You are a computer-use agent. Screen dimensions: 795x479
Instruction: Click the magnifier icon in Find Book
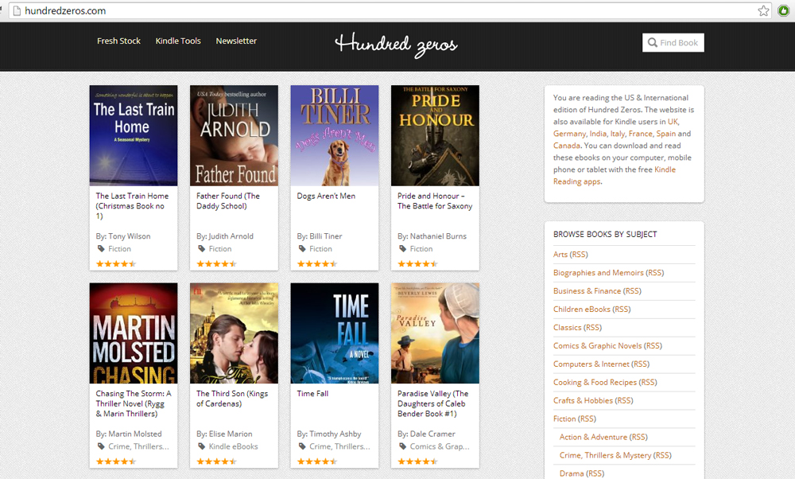tap(653, 43)
